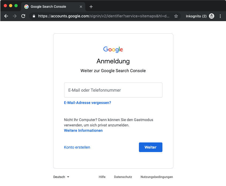The image size is (226, 186).
Task: Open the Weitere Informationen link
Action: [83, 130]
